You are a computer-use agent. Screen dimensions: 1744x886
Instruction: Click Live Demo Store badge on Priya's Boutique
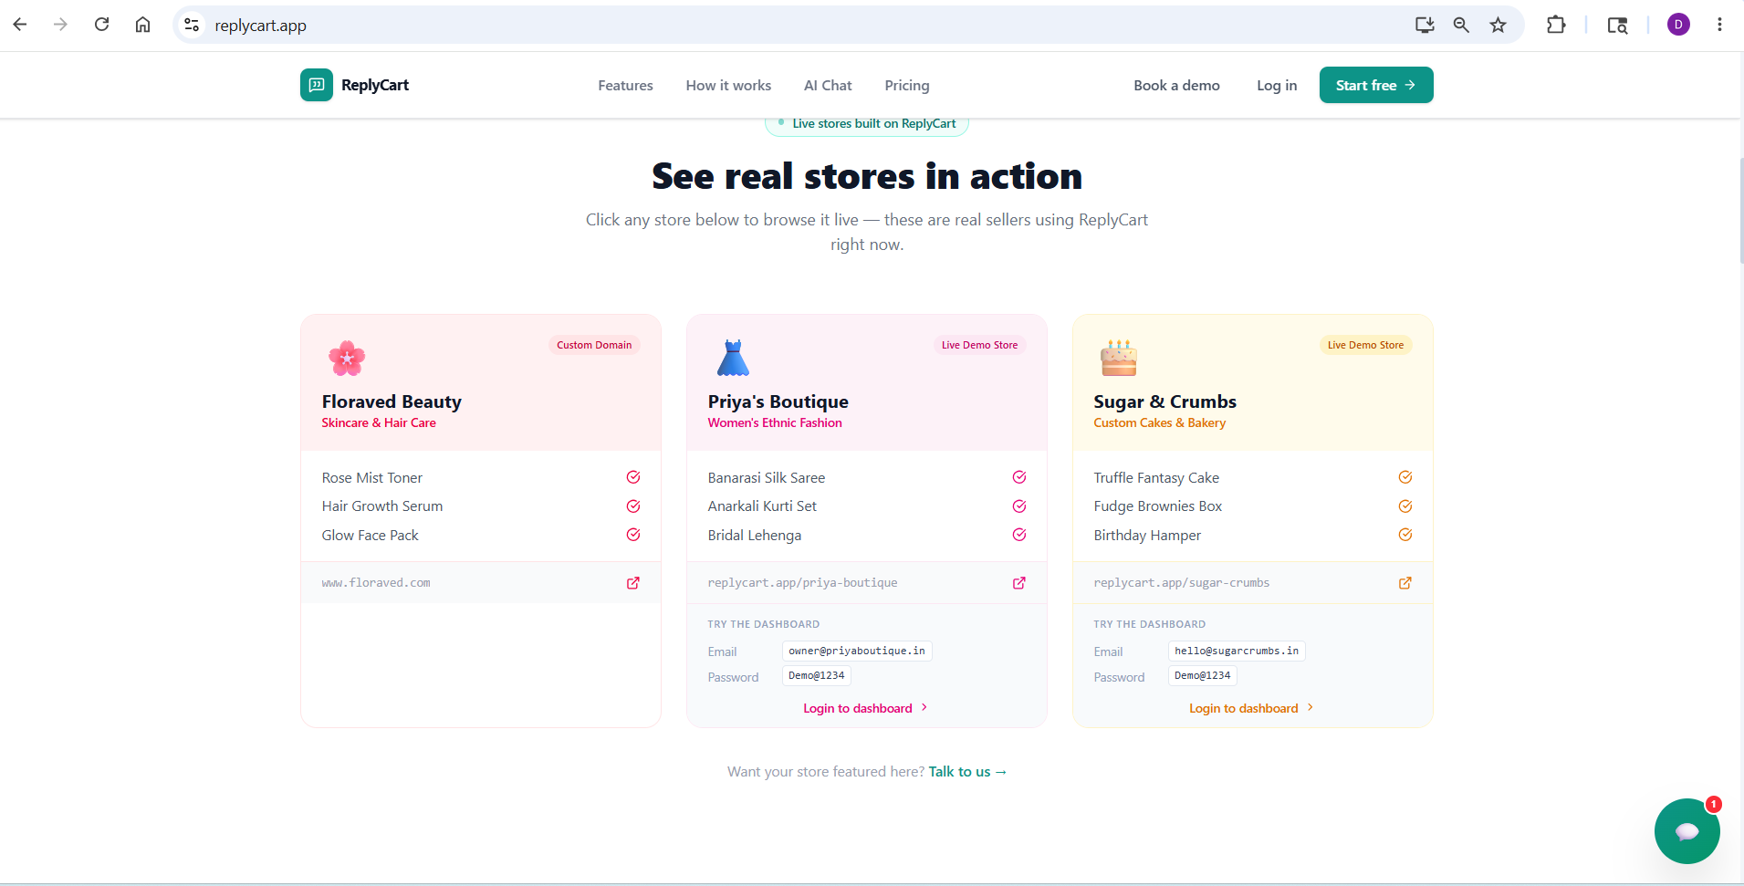[979, 345]
